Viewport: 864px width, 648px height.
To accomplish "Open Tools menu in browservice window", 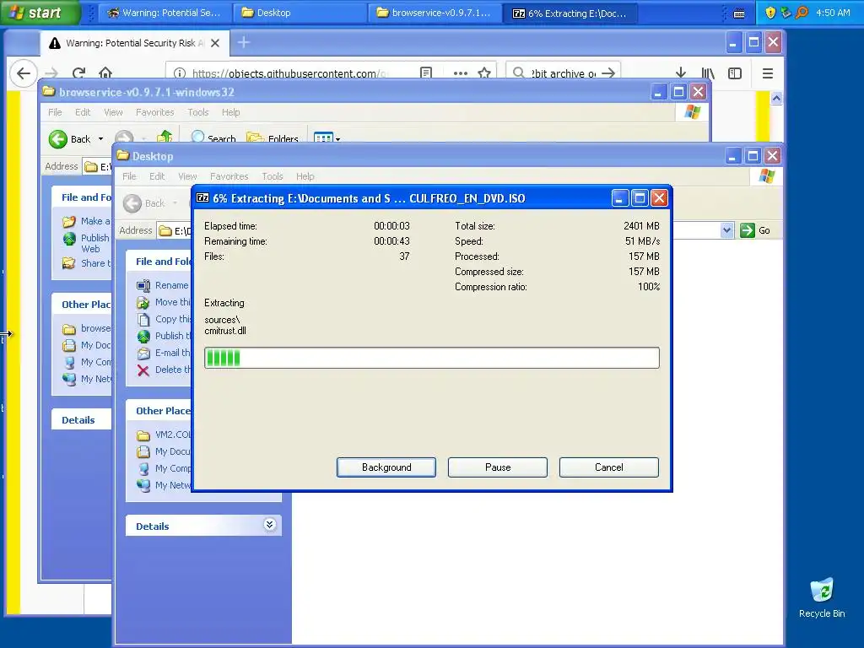I will (197, 112).
